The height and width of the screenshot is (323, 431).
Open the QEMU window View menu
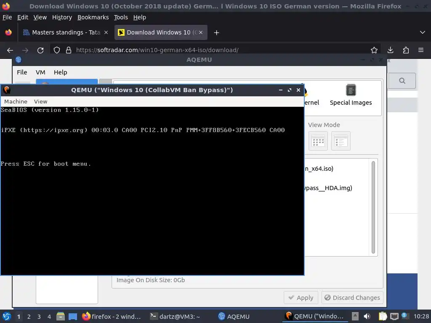click(41, 102)
